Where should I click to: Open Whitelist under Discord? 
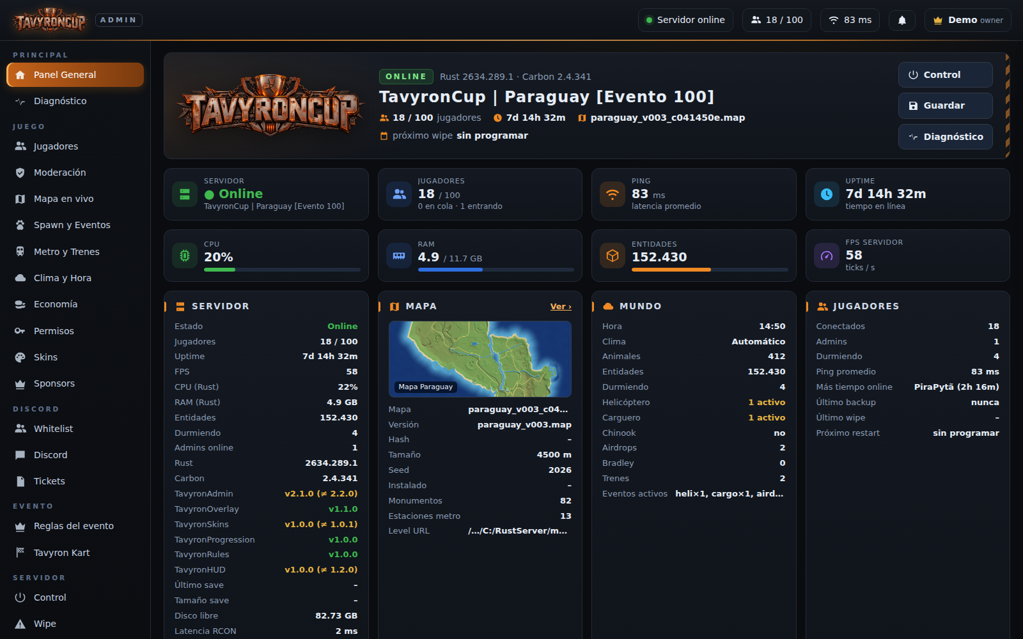75,429
